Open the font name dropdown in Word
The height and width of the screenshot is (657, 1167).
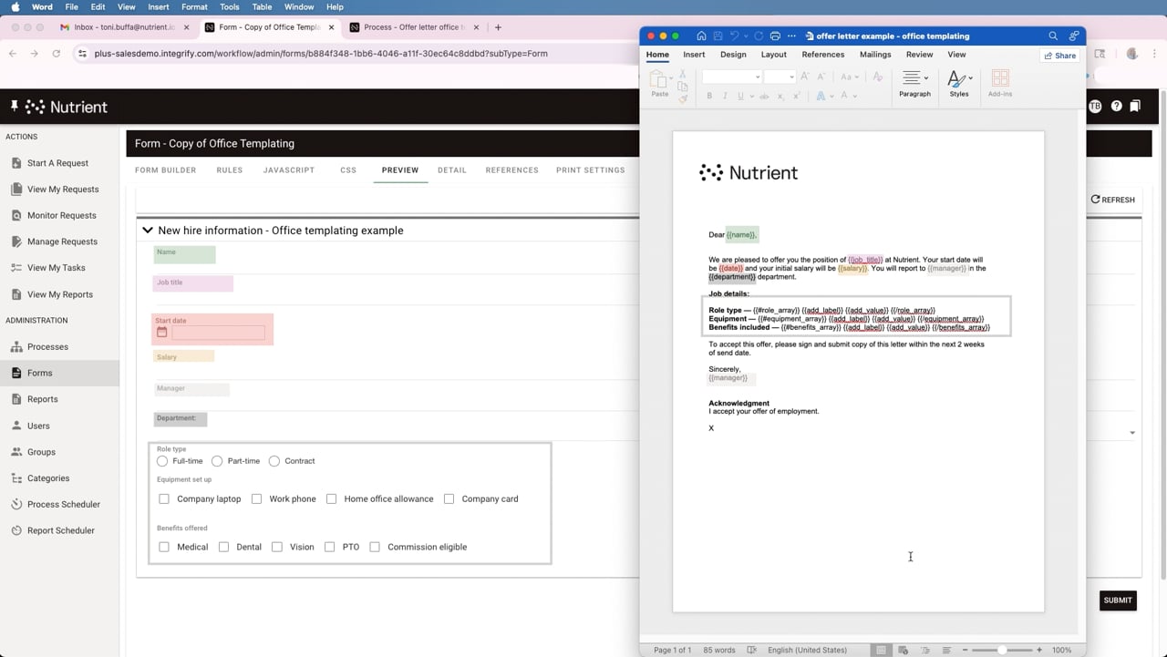(x=758, y=77)
